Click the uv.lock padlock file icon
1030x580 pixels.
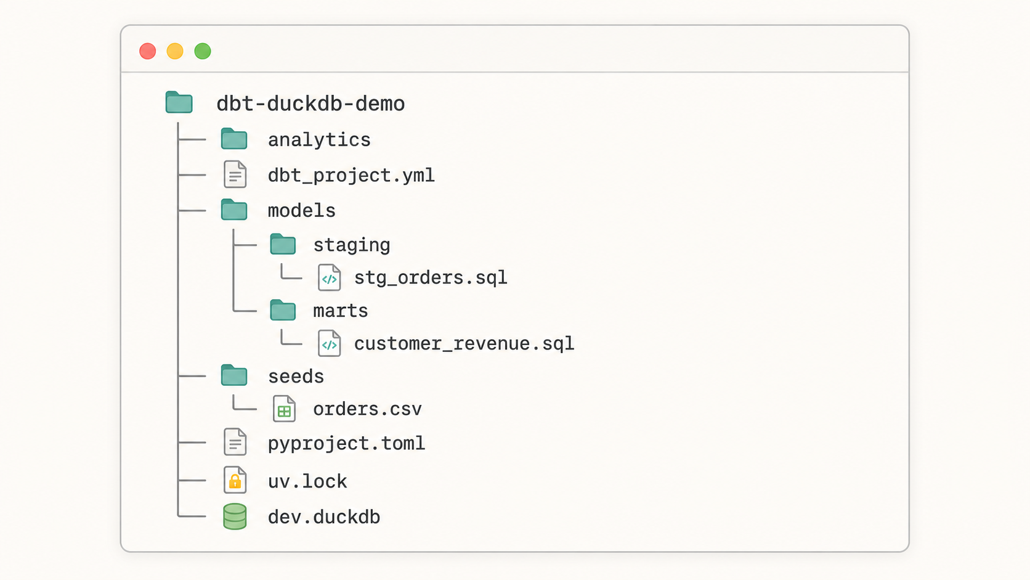235,480
